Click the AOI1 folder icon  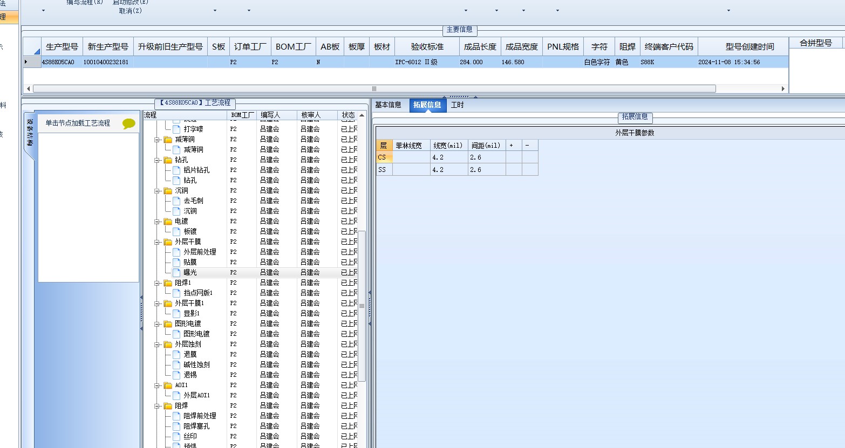[x=168, y=385]
